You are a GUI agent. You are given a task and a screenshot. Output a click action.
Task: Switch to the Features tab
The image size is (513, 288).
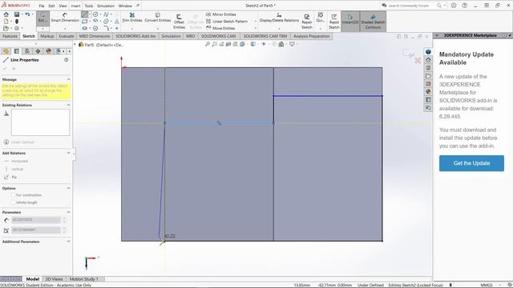click(x=10, y=36)
